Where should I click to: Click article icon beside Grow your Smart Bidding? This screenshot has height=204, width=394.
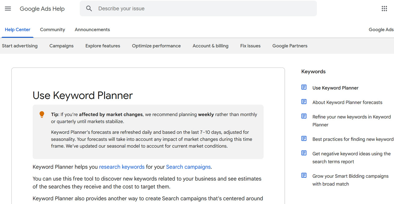[x=304, y=176]
